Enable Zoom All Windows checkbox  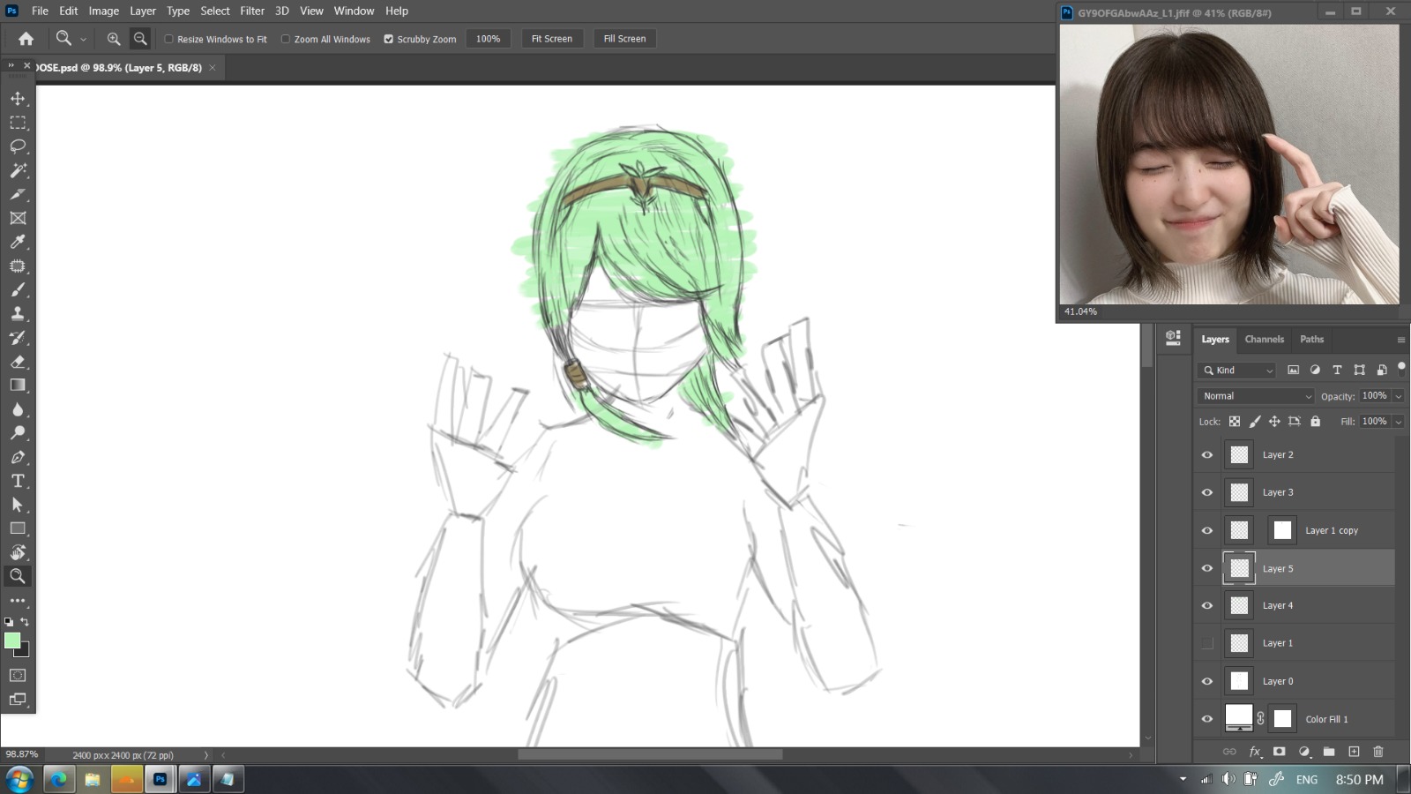click(286, 39)
